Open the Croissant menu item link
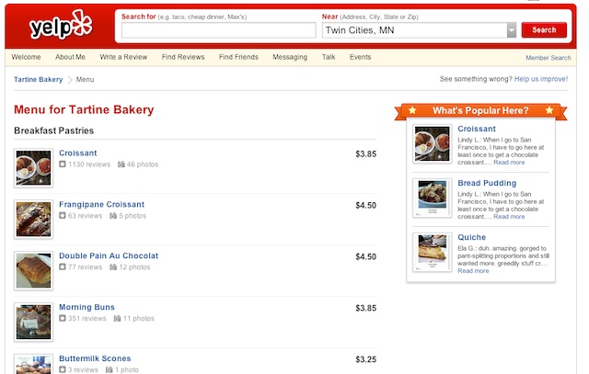Viewport: 589px width, 374px height. [x=77, y=153]
